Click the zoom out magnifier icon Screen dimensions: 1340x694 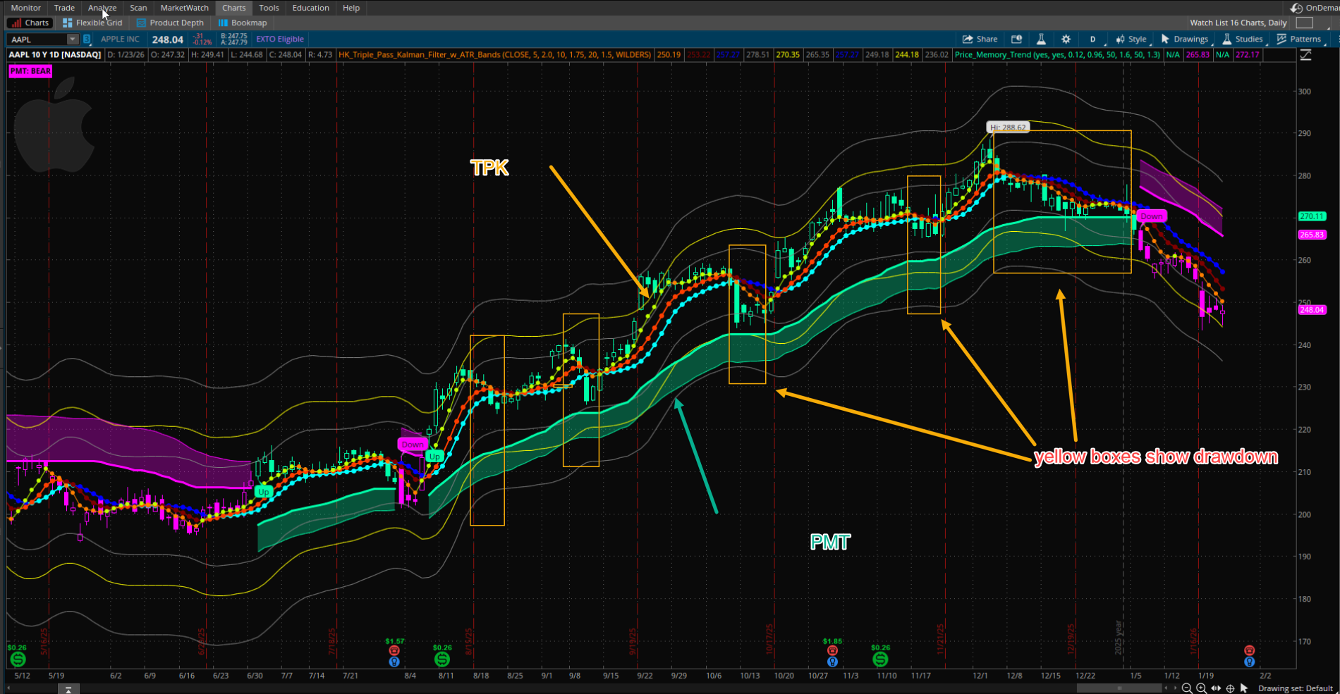tap(1187, 688)
